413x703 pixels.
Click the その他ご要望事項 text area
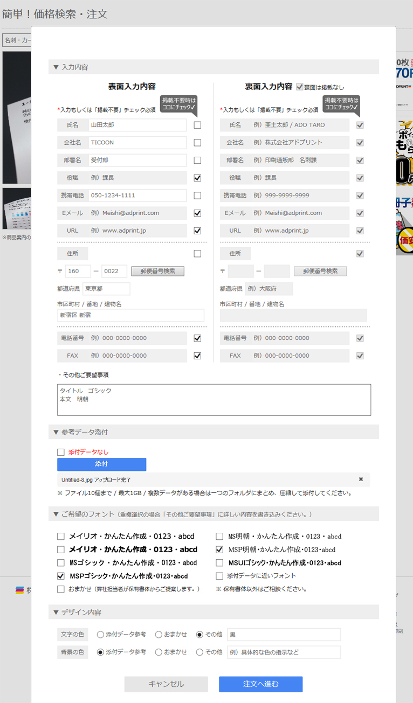(214, 400)
